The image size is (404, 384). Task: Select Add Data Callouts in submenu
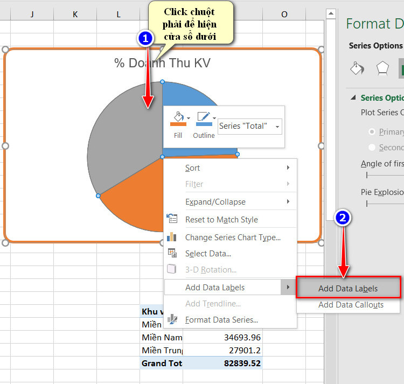click(x=349, y=305)
